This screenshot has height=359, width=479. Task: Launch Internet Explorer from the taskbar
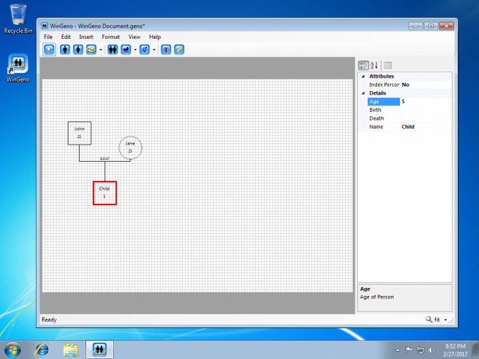point(42,350)
